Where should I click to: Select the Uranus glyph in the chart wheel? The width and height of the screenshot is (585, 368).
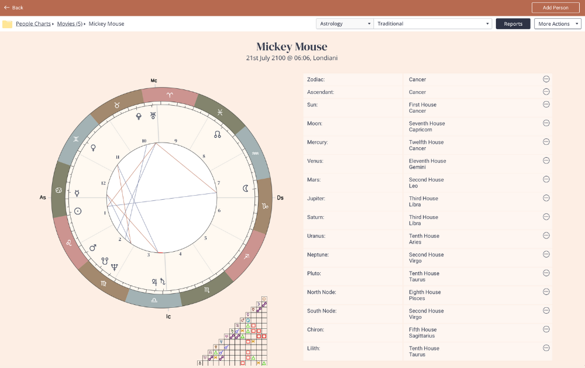coord(153,116)
